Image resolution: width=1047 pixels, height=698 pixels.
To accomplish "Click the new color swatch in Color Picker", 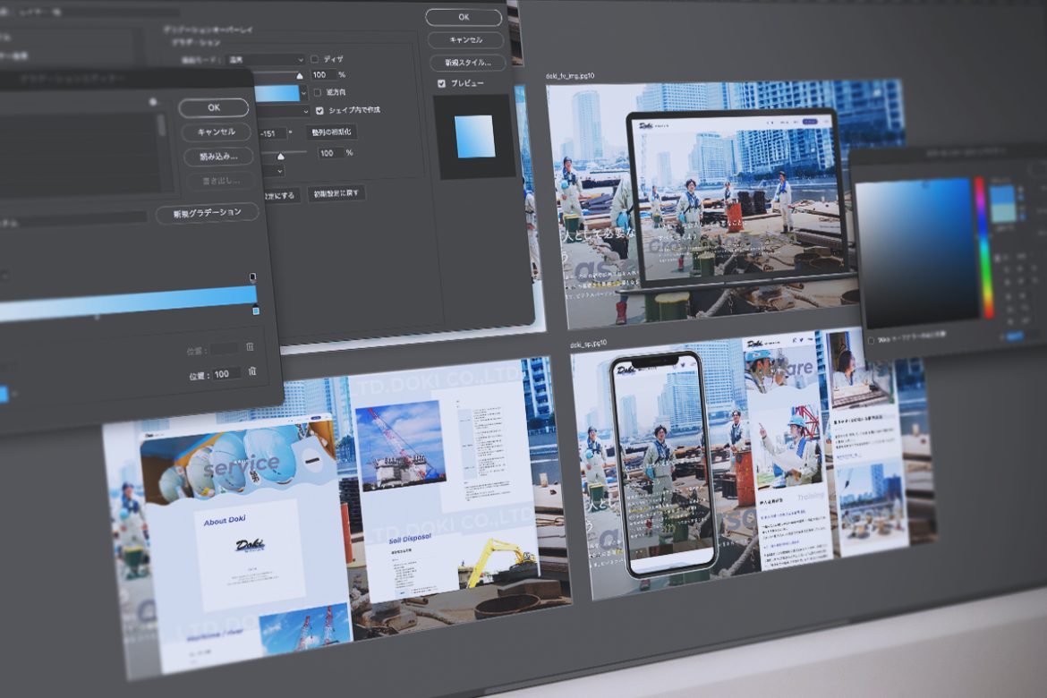I will (x=1002, y=195).
